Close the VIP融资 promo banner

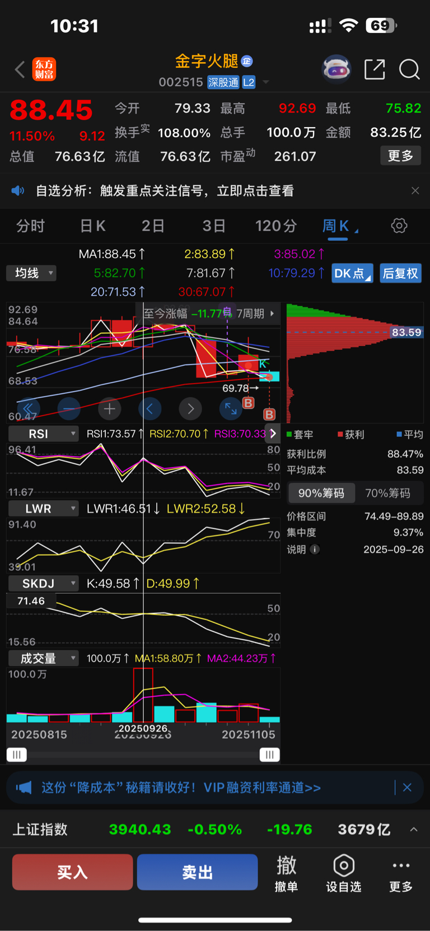[407, 788]
